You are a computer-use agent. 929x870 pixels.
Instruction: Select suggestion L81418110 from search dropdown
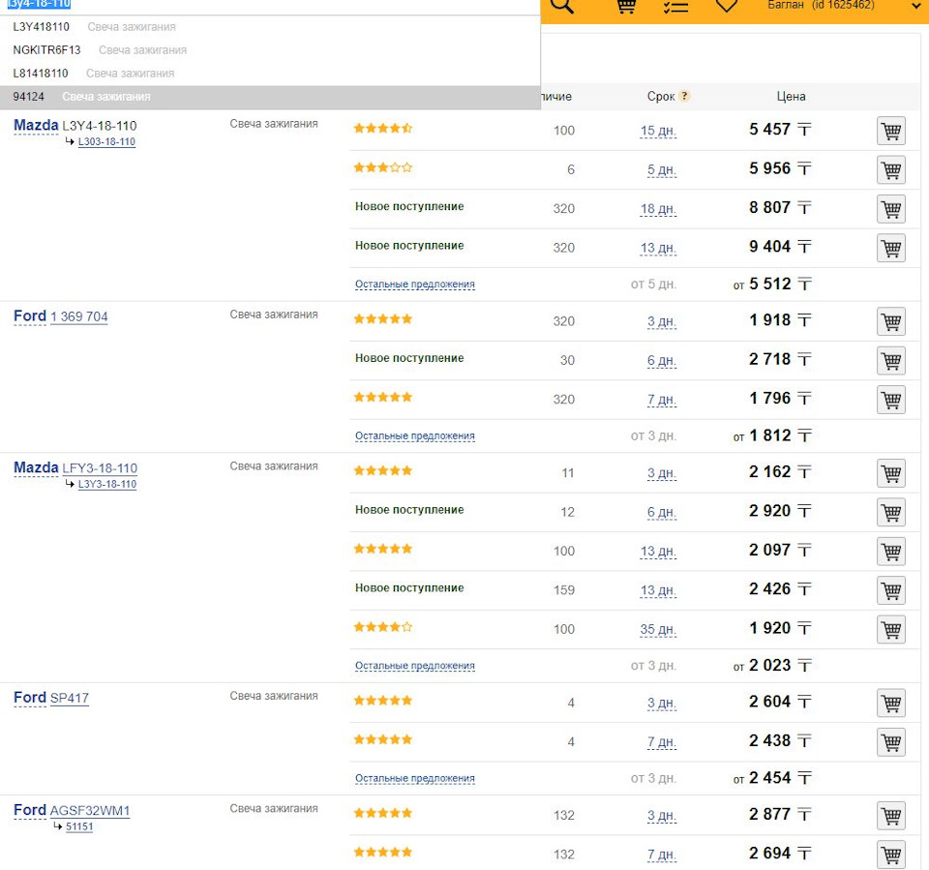[x=270, y=73]
